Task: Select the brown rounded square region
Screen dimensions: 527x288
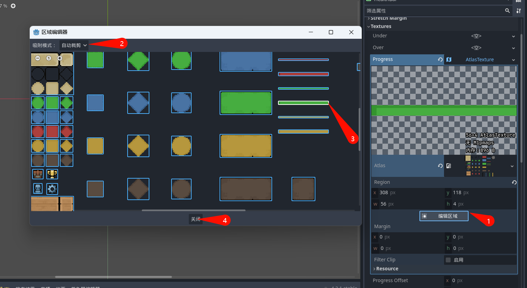Action: coord(303,189)
